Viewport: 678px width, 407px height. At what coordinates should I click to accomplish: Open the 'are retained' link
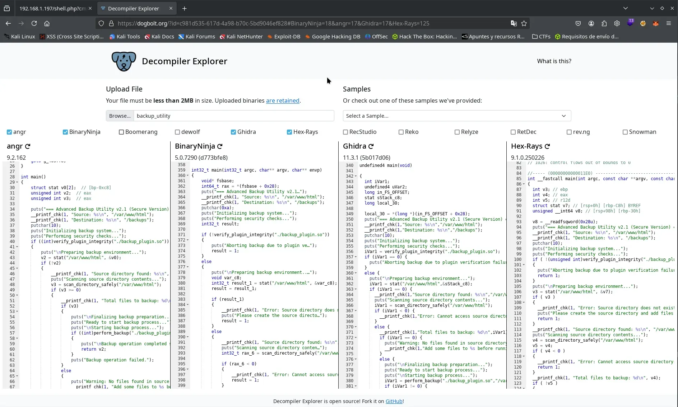(283, 100)
